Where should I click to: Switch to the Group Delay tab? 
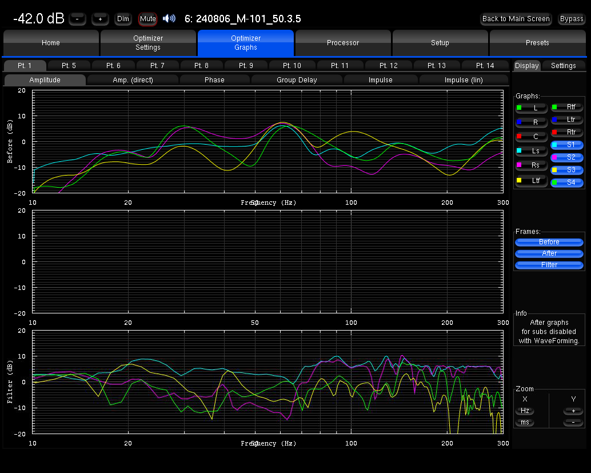(297, 80)
